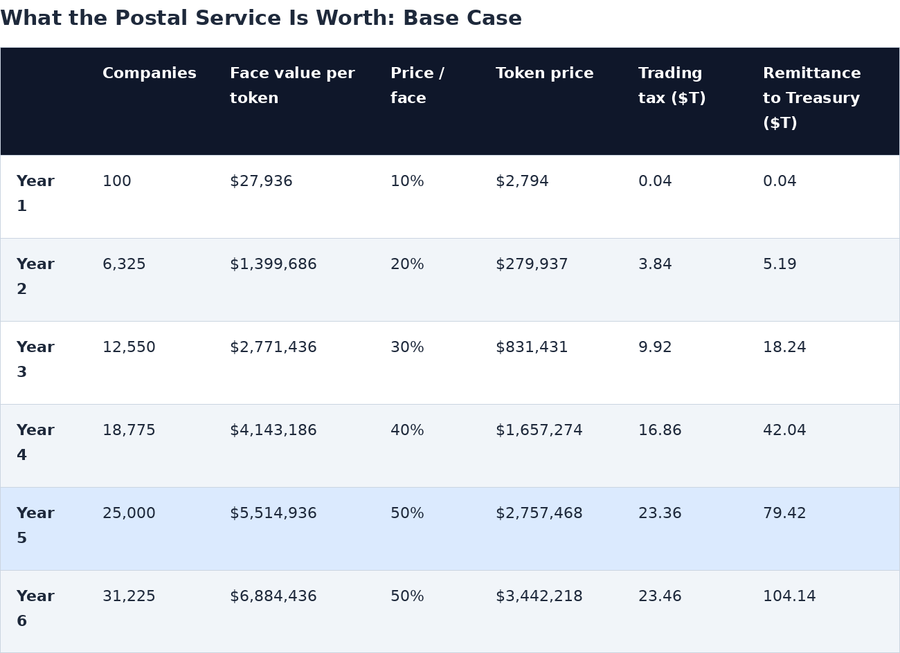Click the companies value '25,000'

click(129, 514)
